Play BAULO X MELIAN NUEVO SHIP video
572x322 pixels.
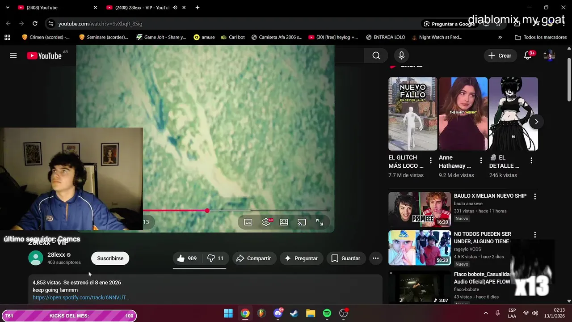click(x=420, y=209)
